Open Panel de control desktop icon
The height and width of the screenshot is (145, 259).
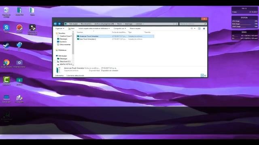19,64
